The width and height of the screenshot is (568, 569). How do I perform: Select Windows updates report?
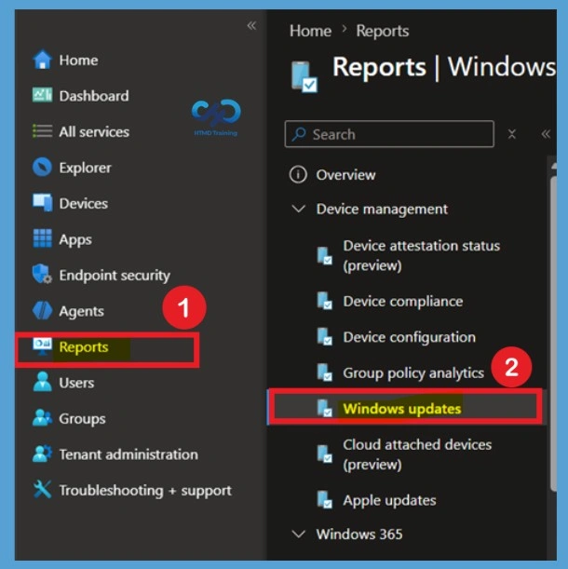point(401,409)
